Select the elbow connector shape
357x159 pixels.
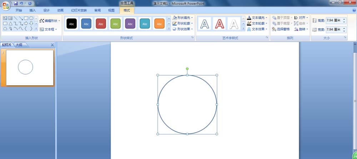(15, 24)
